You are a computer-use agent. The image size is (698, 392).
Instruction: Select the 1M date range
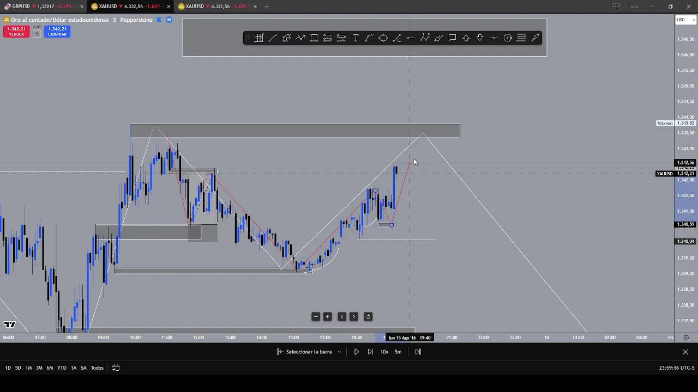point(28,368)
